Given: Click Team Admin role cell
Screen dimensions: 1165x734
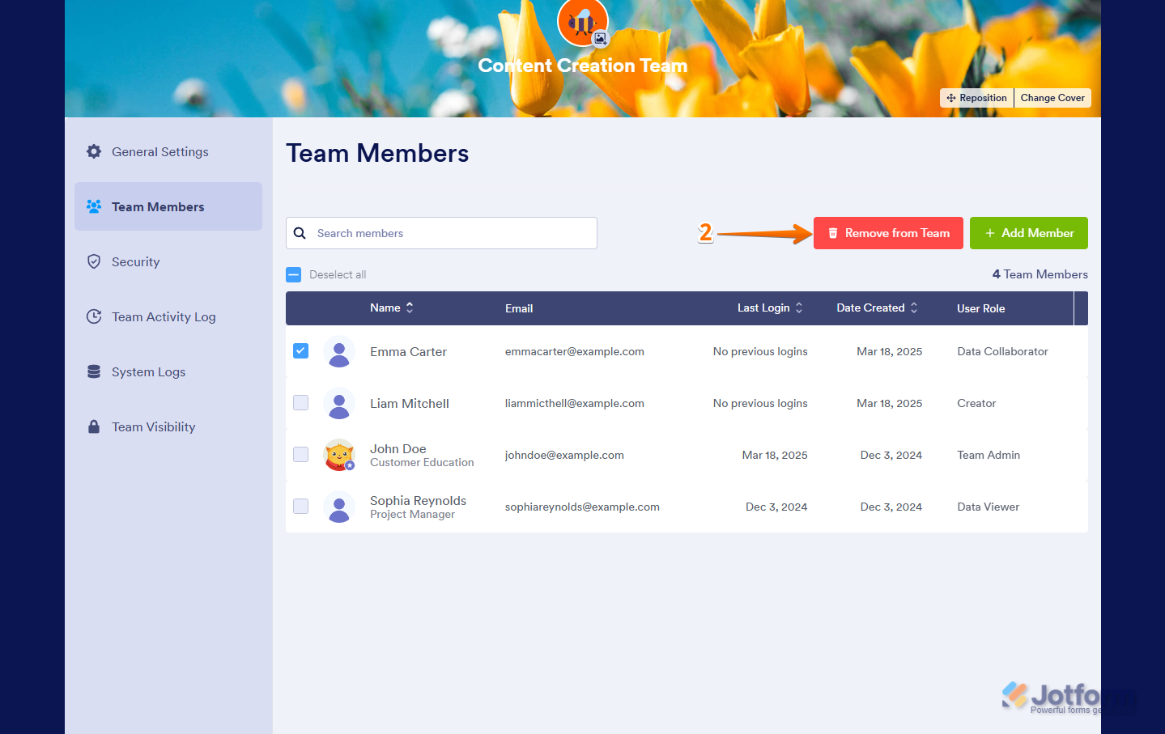Looking at the screenshot, I should pos(989,455).
